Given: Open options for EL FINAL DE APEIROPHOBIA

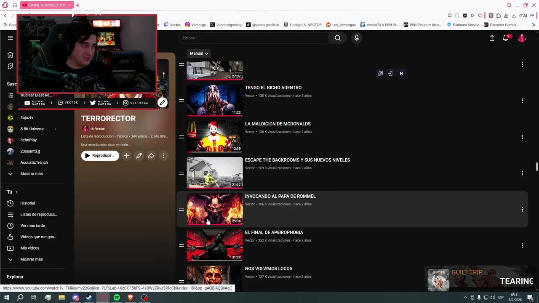Looking at the screenshot, I should point(522,246).
